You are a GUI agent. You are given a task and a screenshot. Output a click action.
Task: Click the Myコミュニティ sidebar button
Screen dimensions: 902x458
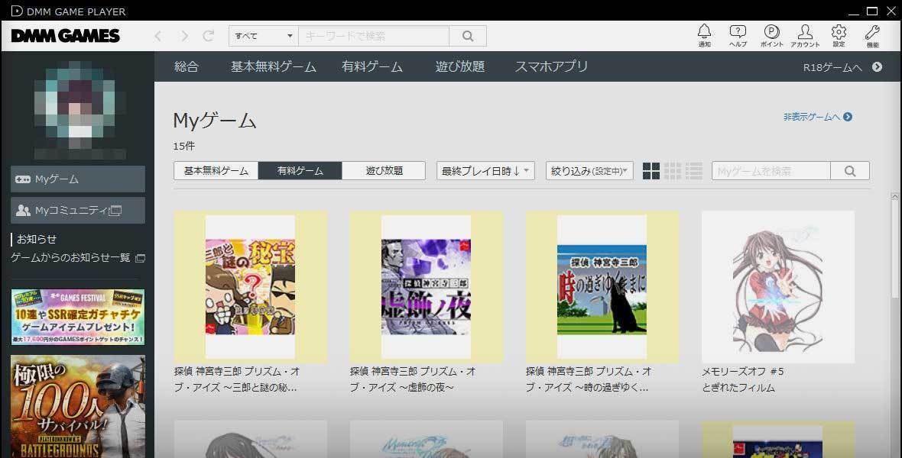[78, 211]
